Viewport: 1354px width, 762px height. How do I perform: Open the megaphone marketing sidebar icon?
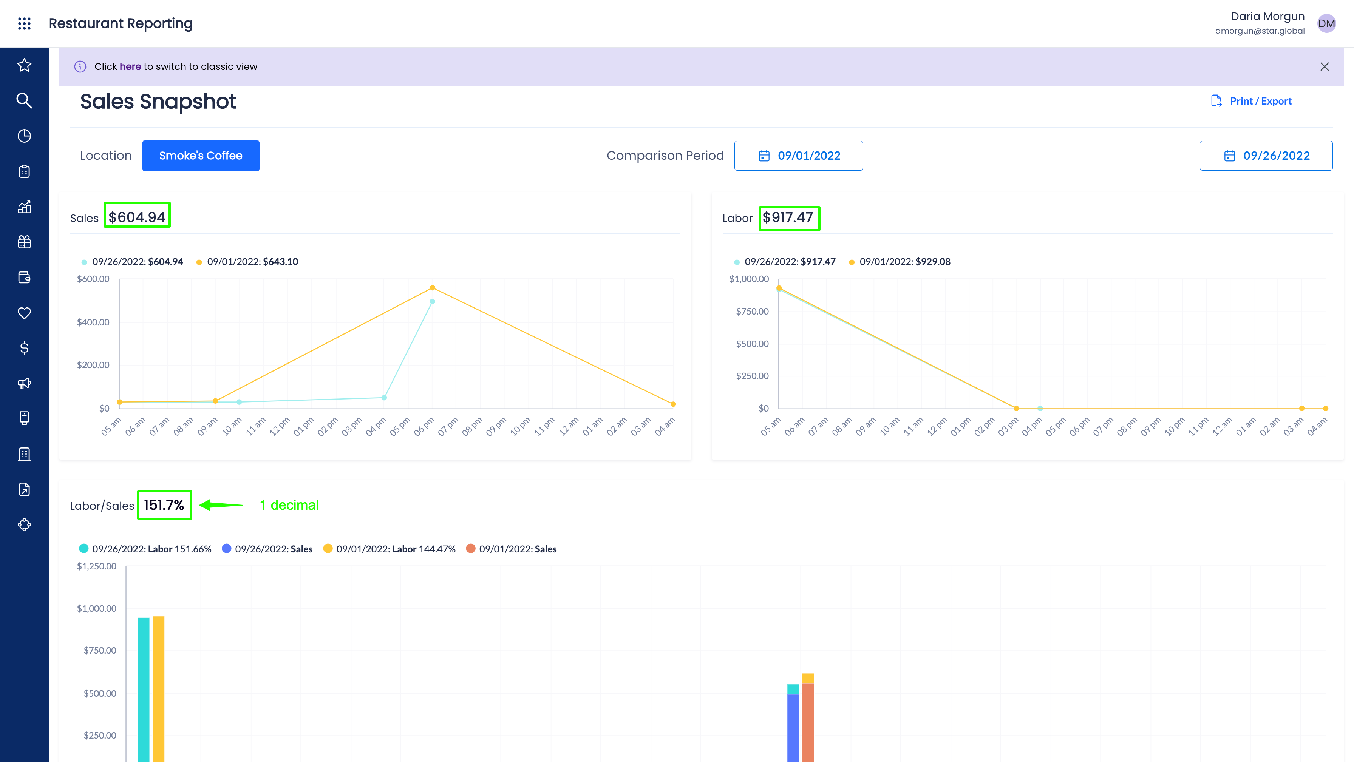(x=24, y=383)
